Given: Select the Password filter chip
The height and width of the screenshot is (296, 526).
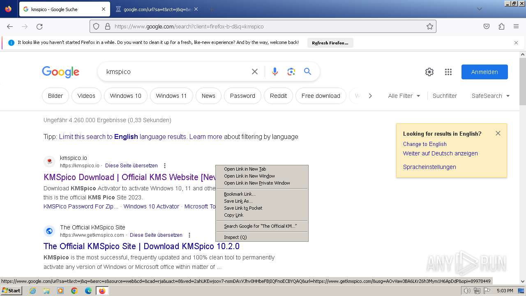Looking at the screenshot, I should coord(242,96).
